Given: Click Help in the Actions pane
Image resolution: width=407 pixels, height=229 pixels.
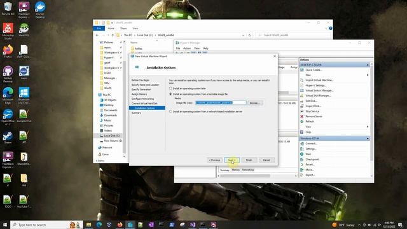Looking at the screenshot, I should click(x=308, y=132).
